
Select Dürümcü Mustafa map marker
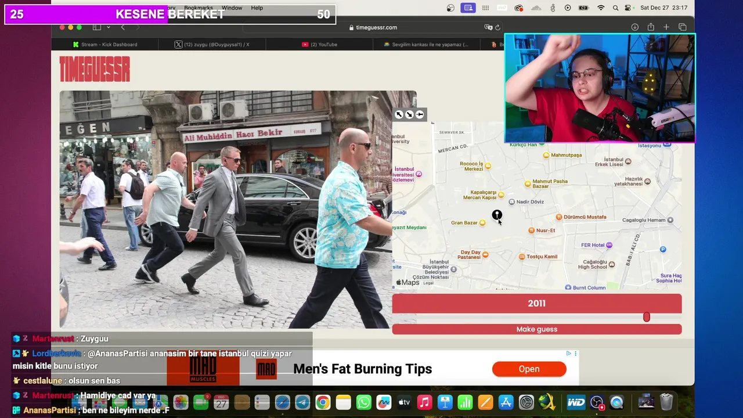click(x=559, y=217)
